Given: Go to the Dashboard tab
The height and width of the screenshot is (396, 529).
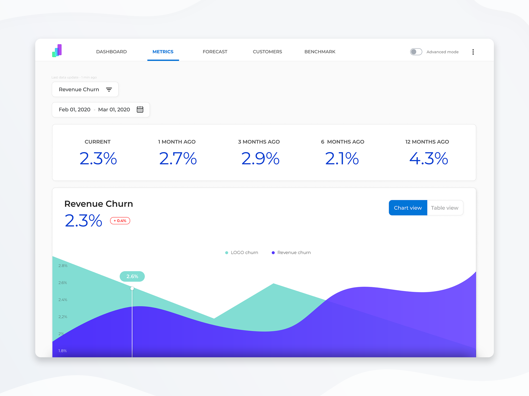Looking at the screenshot, I should coord(111,52).
